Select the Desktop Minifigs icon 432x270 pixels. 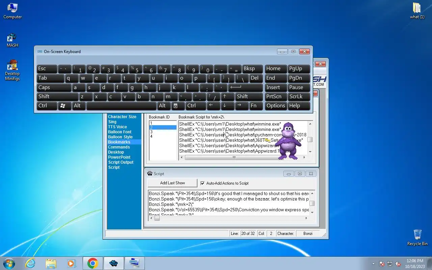pos(12,70)
